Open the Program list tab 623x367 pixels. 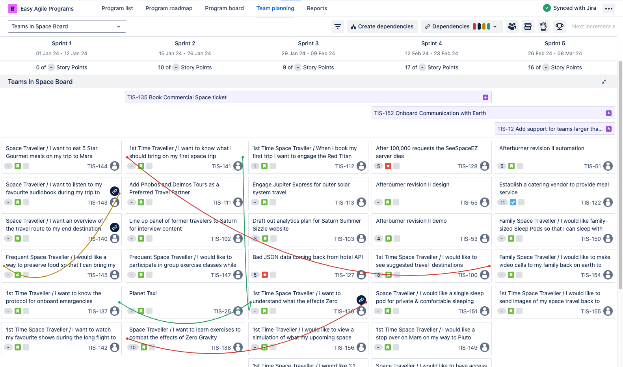(x=117, y=8)
